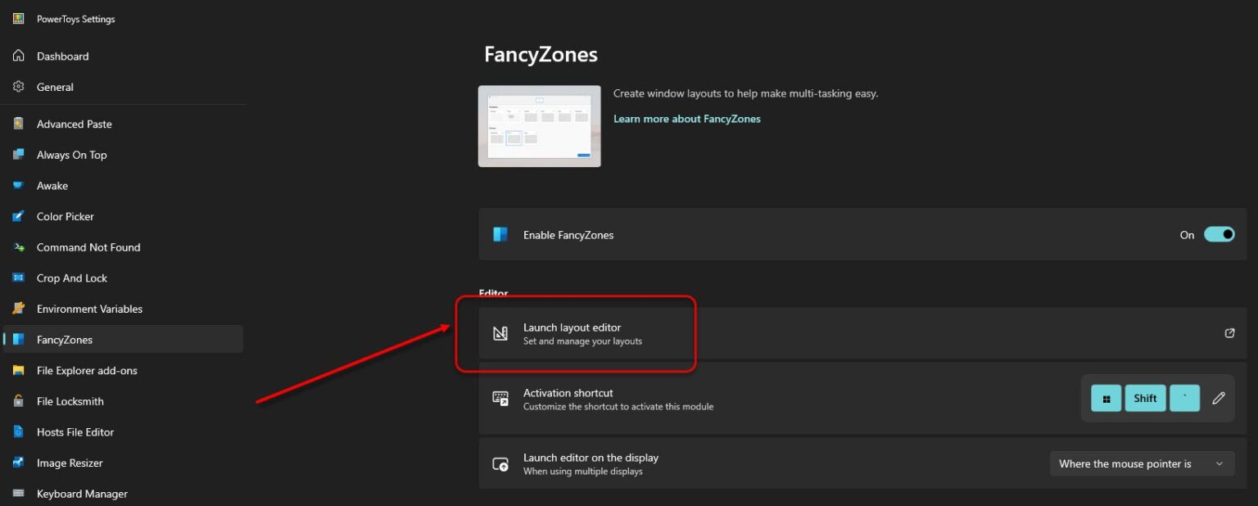This screenshot has height=506, width=1258.
Task: Click the 'Activation shortcut' label
Action: (568, 393)
